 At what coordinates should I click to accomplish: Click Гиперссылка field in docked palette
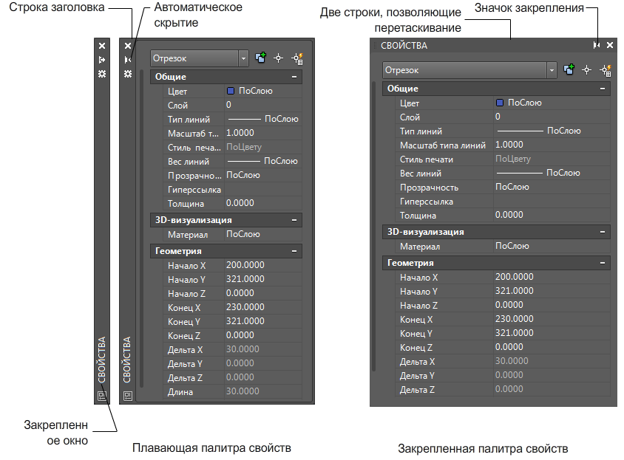tap(552, 201)
